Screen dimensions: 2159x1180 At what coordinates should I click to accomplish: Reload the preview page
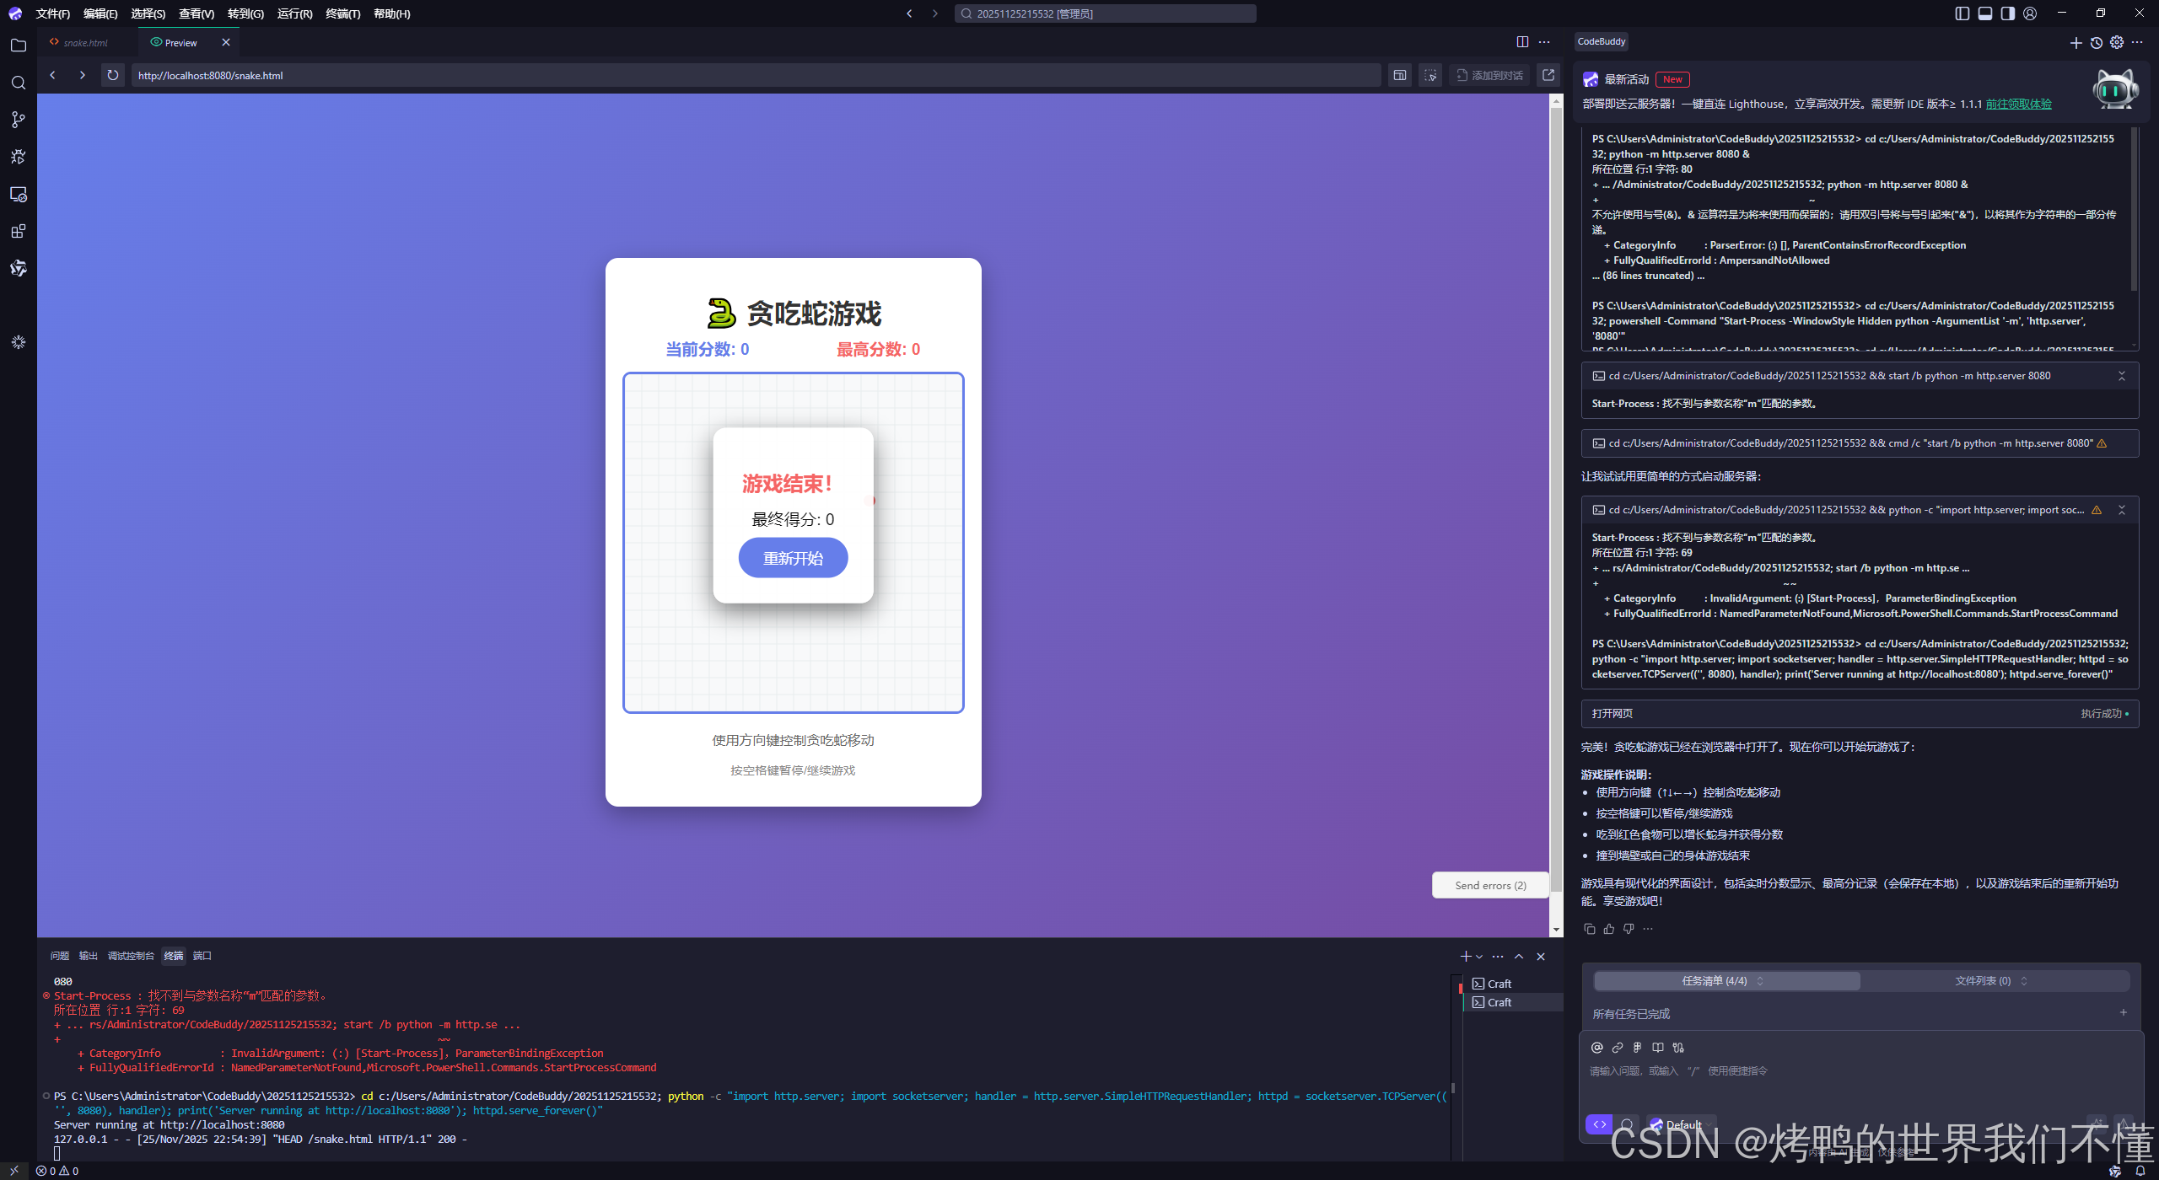point(112,75)
